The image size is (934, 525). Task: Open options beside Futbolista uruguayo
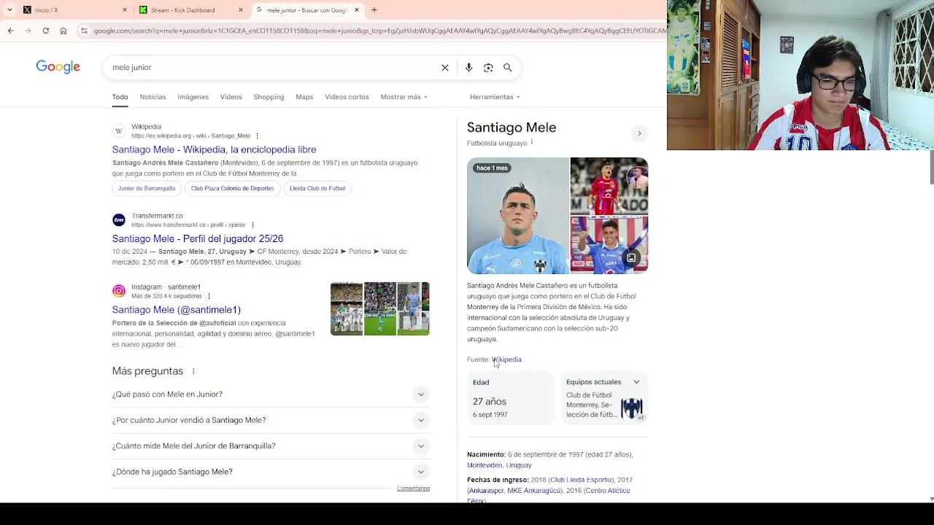click(532, 142)
